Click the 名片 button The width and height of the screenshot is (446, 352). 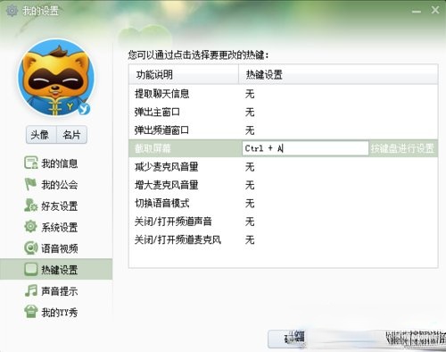click(x=71, y=135)
